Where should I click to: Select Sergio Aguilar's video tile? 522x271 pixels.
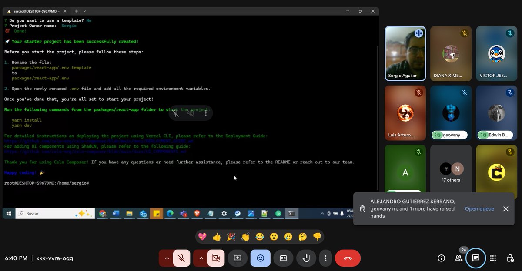[x=405, y=53]
